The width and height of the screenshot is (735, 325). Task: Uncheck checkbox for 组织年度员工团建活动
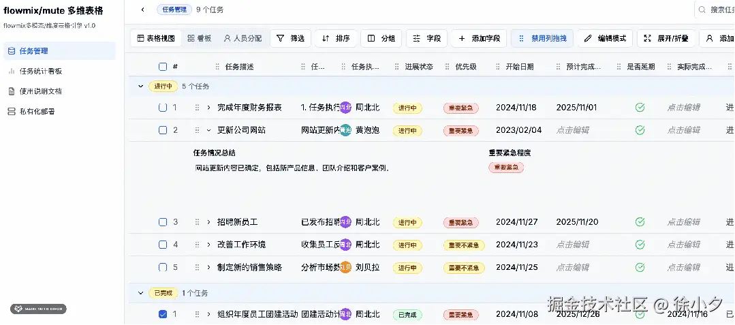163,314
